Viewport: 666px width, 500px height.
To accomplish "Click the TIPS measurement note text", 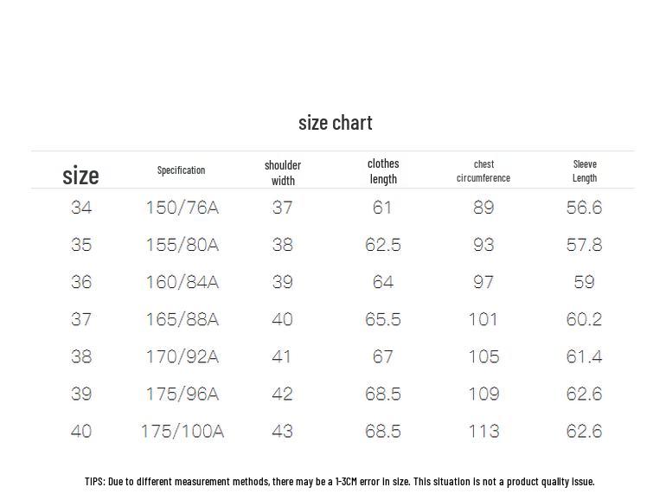I will point(339,481).
